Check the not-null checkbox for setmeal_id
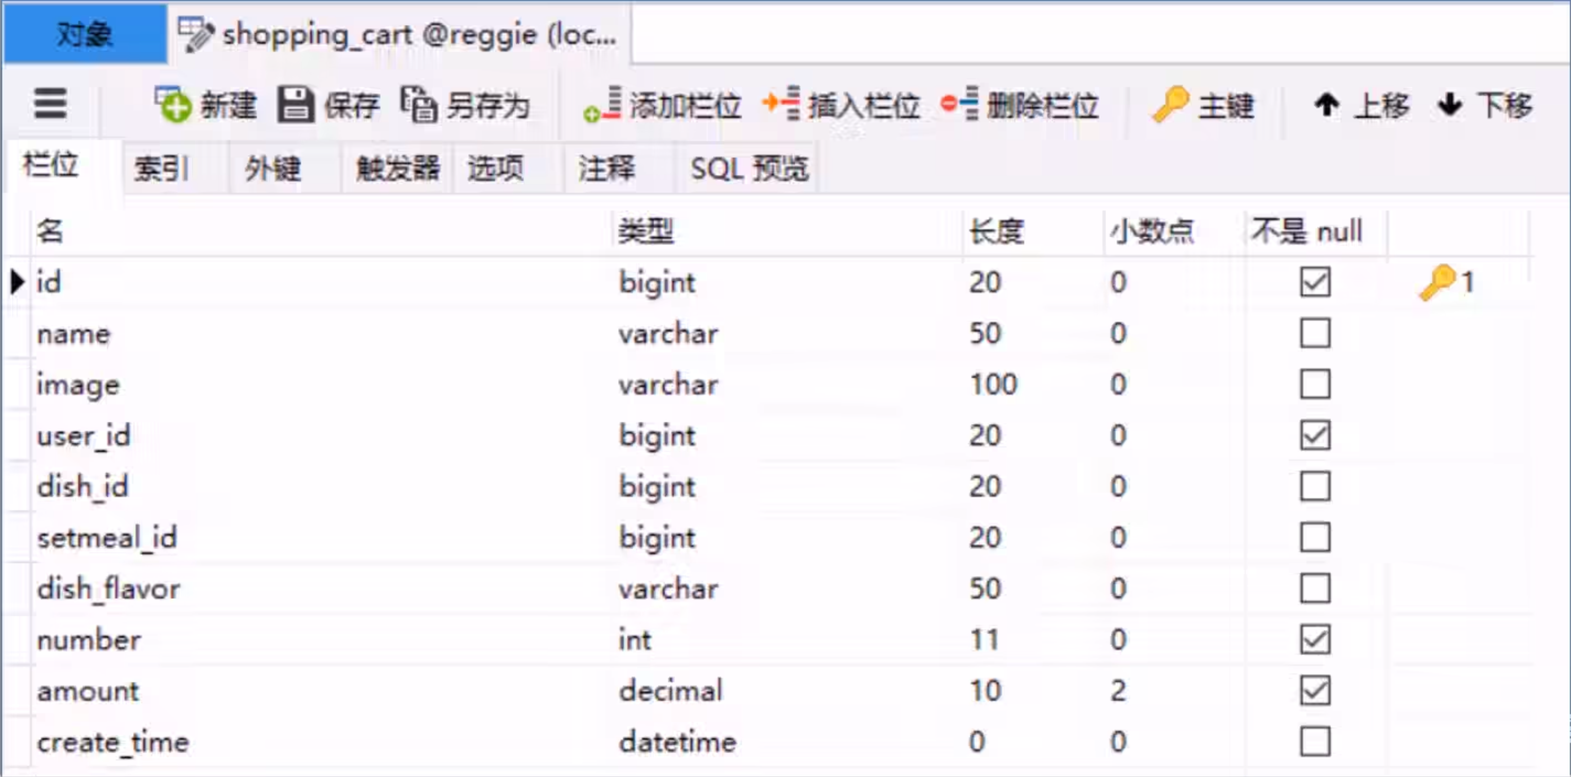1571x777 pixels. pyautogui.click(x=1315, y=537)
